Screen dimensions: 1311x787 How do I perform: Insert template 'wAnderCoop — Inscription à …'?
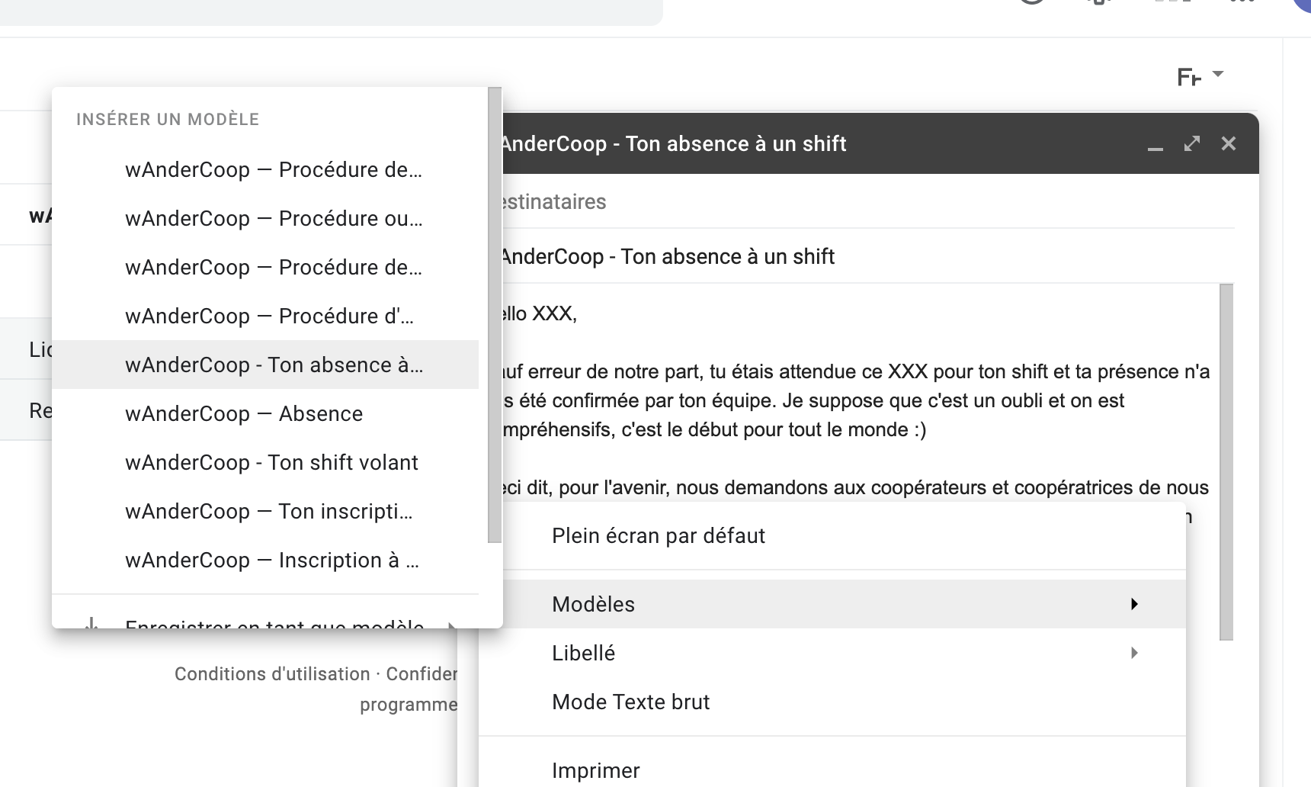click(265, 560)
